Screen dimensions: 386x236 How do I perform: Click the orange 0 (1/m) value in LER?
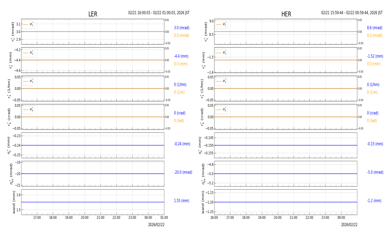click(179, 92)
